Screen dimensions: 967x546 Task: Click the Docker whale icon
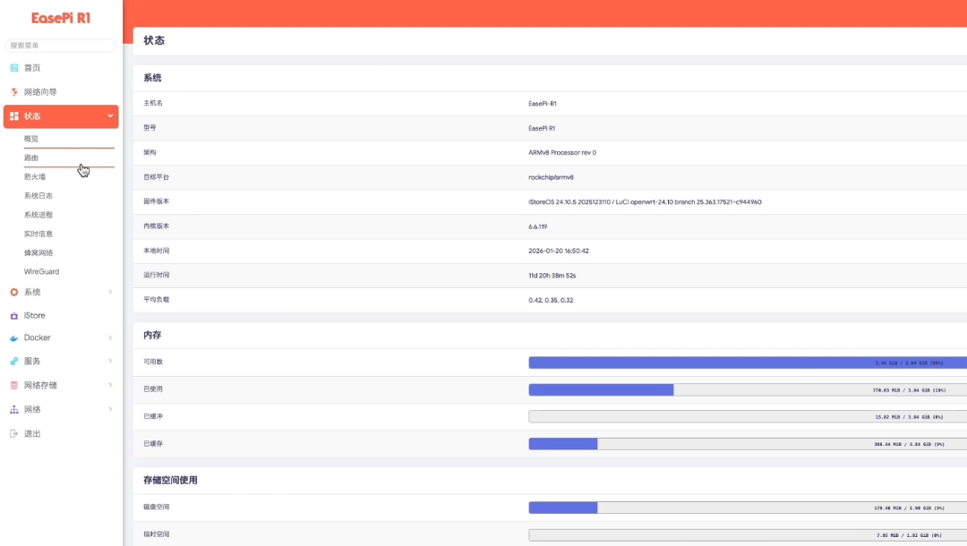(13, 338)
